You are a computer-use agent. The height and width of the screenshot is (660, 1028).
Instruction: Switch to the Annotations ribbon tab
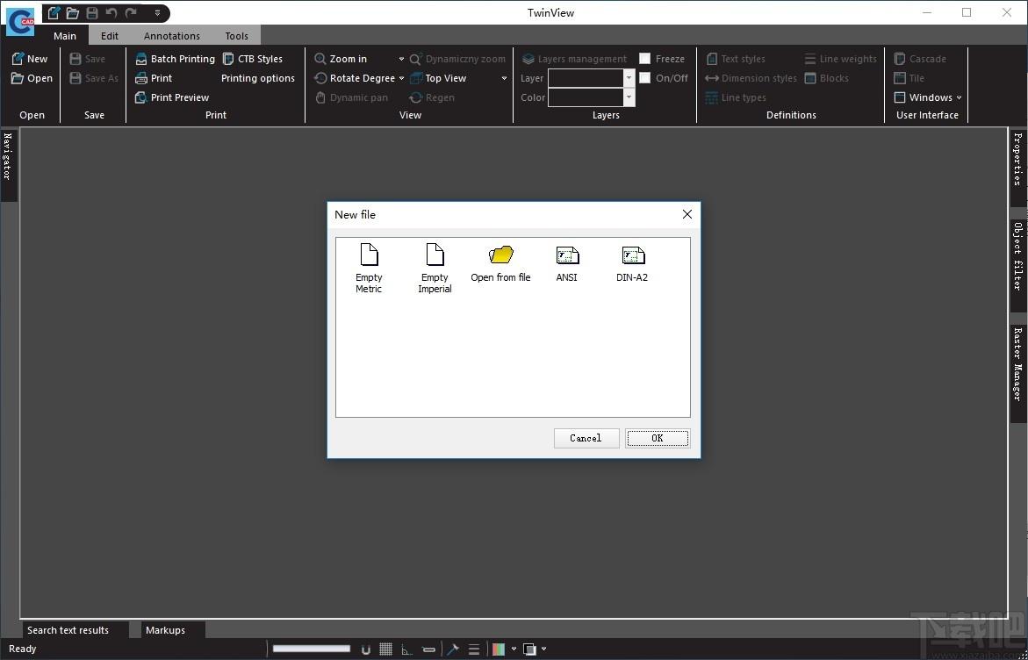(x=172, y=36)
